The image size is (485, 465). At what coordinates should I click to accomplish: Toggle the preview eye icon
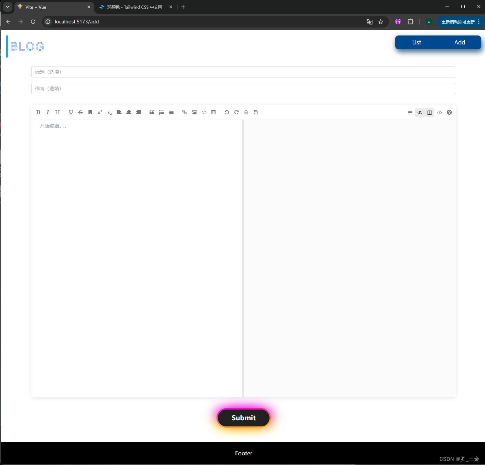pyautogui.click(x=420, y=113)
